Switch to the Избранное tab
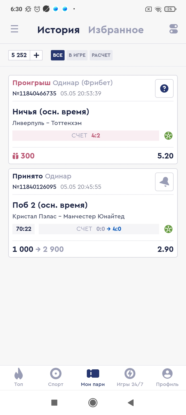The image size is (186, 415). pyautogui.click(x=116, y=30)
